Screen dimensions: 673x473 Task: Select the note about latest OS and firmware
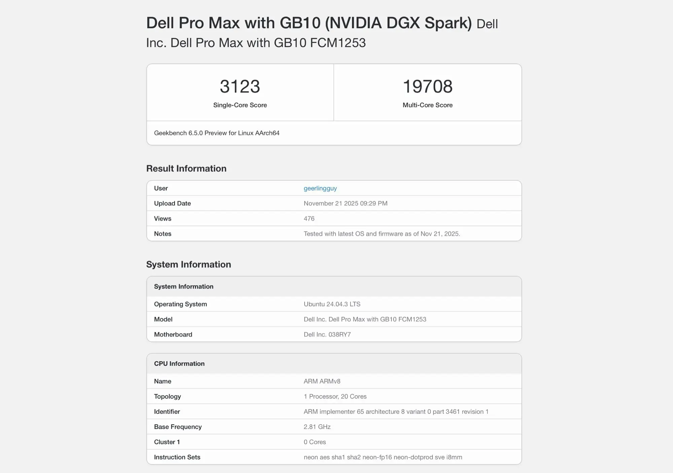(382, 234)
